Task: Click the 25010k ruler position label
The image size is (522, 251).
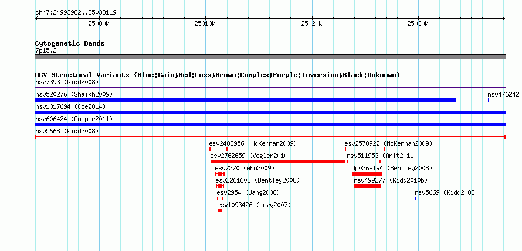Action: point(205,23)
